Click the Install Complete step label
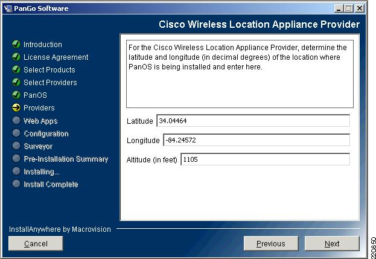This screenshot has height=259, width=376. [51, 184]
